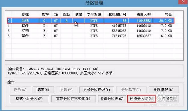The height and width of the screenshot is (111, 188).
Task: Click the 盘符 column header
Action: click(x=45, y=15)
